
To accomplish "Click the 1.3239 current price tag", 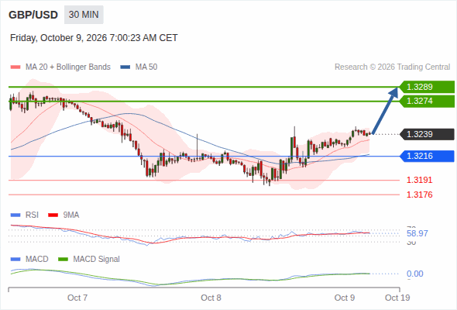I will pos(427,134).
